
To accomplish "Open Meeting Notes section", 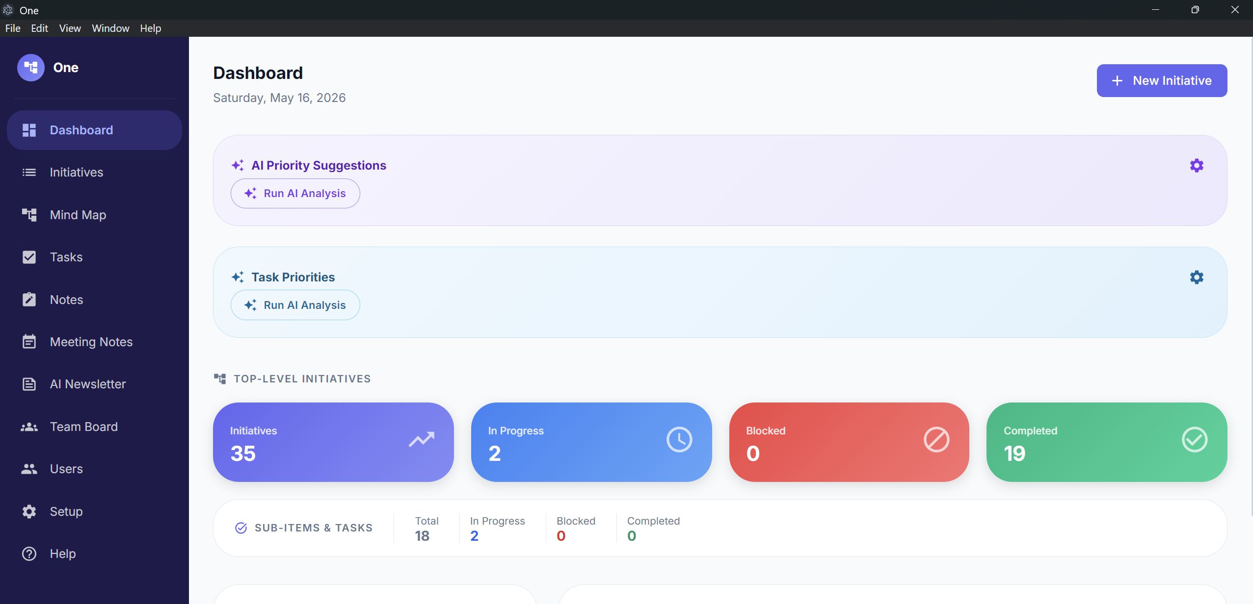I will (94, 342).
